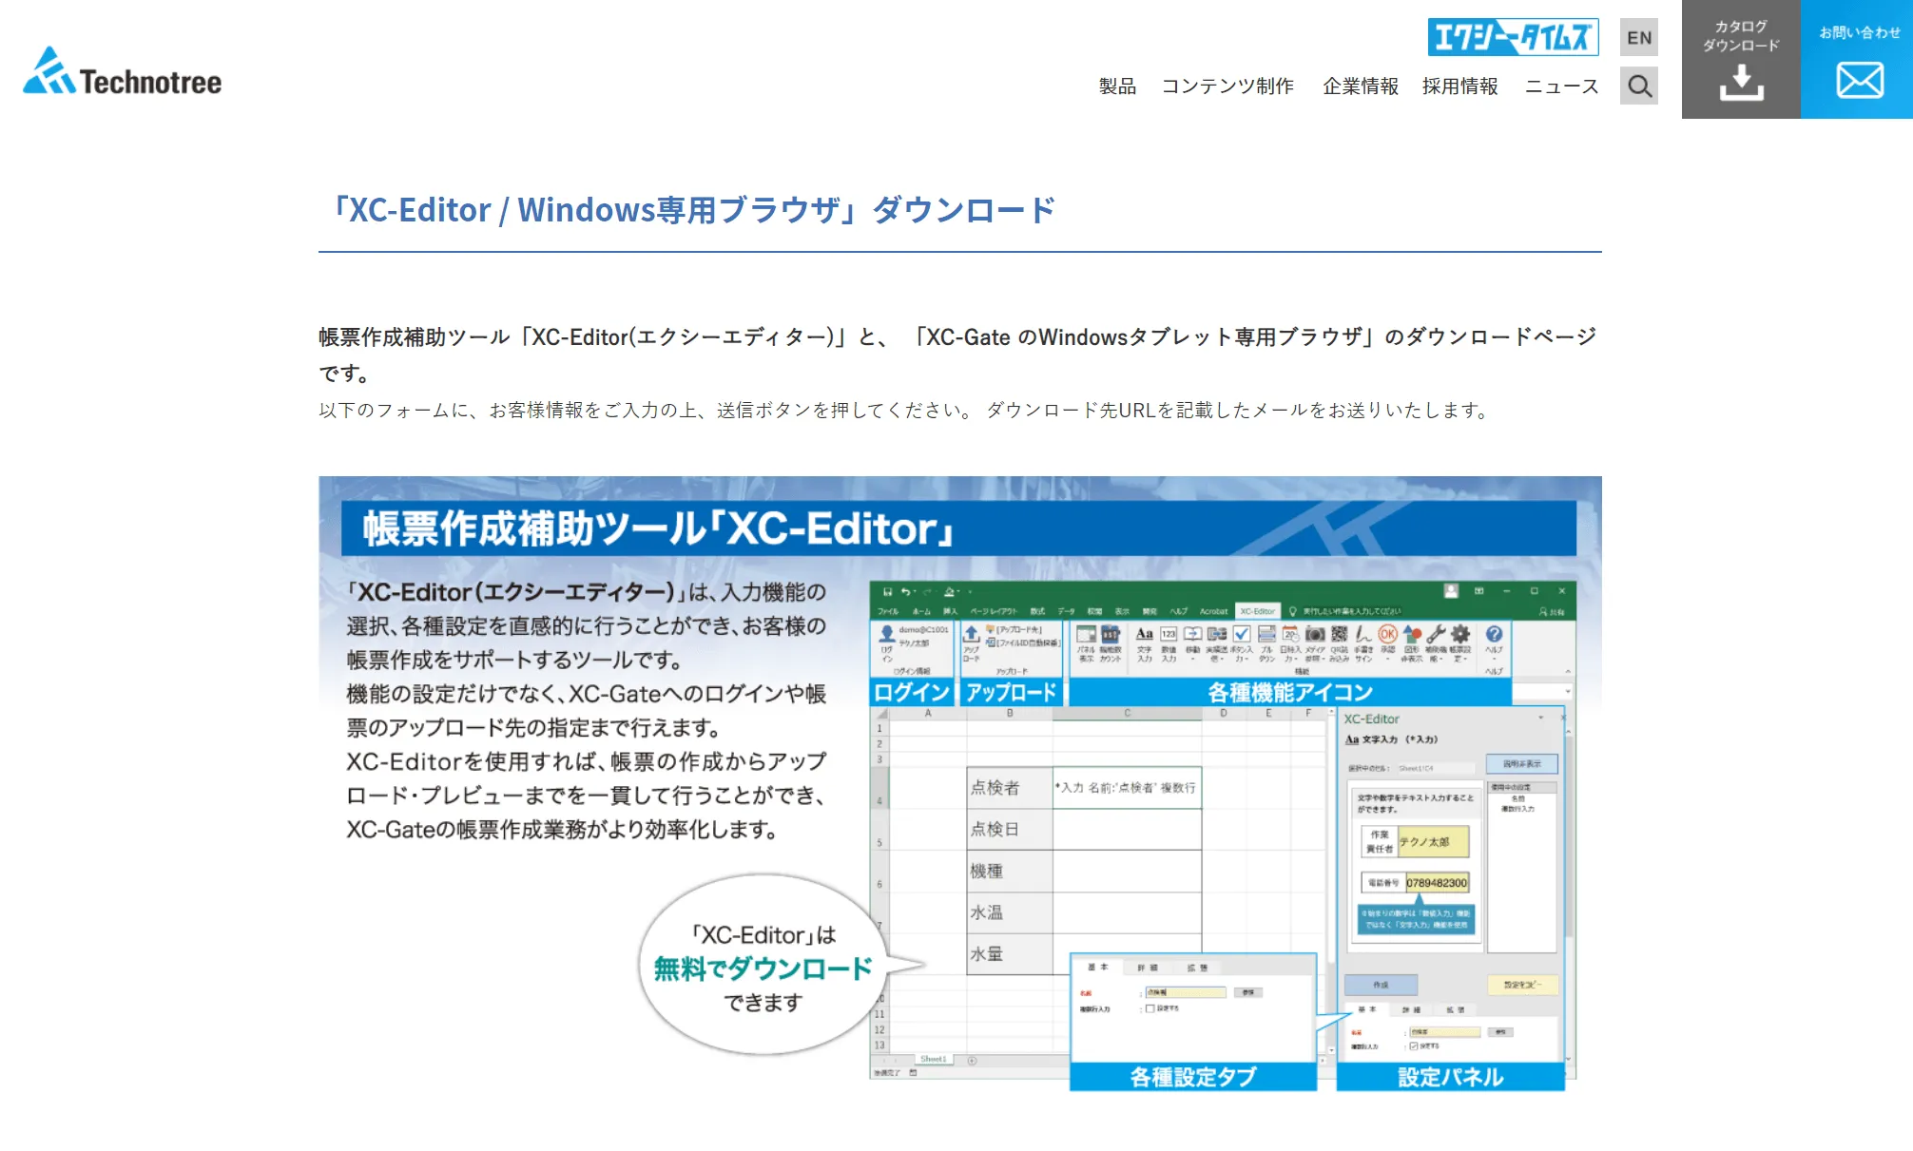Viewport: 1913px width, 1151px height.
Task: Select the 数値入力 (123) numeric input icon
Action: click(1169, 635)
